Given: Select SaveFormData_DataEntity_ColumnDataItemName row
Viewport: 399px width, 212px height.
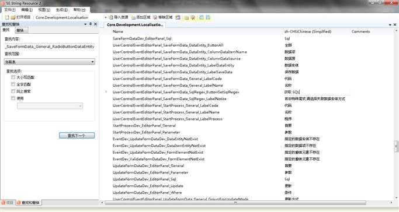Looking at the screenshot, I should 180,52.
